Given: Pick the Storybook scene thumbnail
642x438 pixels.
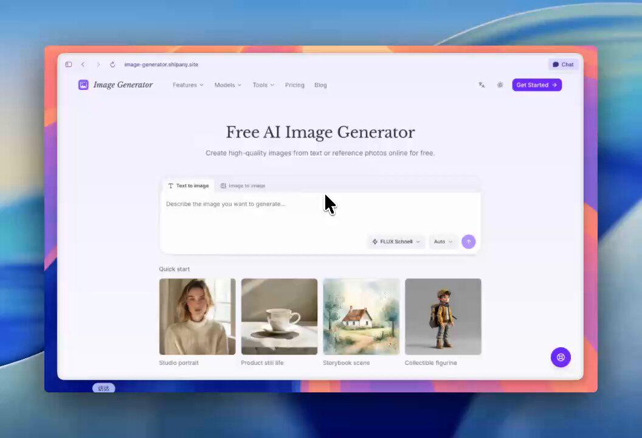Looking at the screenshot, I should (x=361, y=316).
